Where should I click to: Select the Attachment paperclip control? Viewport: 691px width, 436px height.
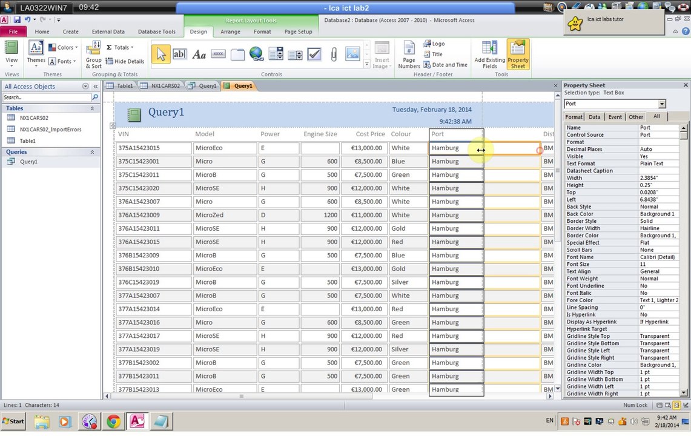point(334,54)
